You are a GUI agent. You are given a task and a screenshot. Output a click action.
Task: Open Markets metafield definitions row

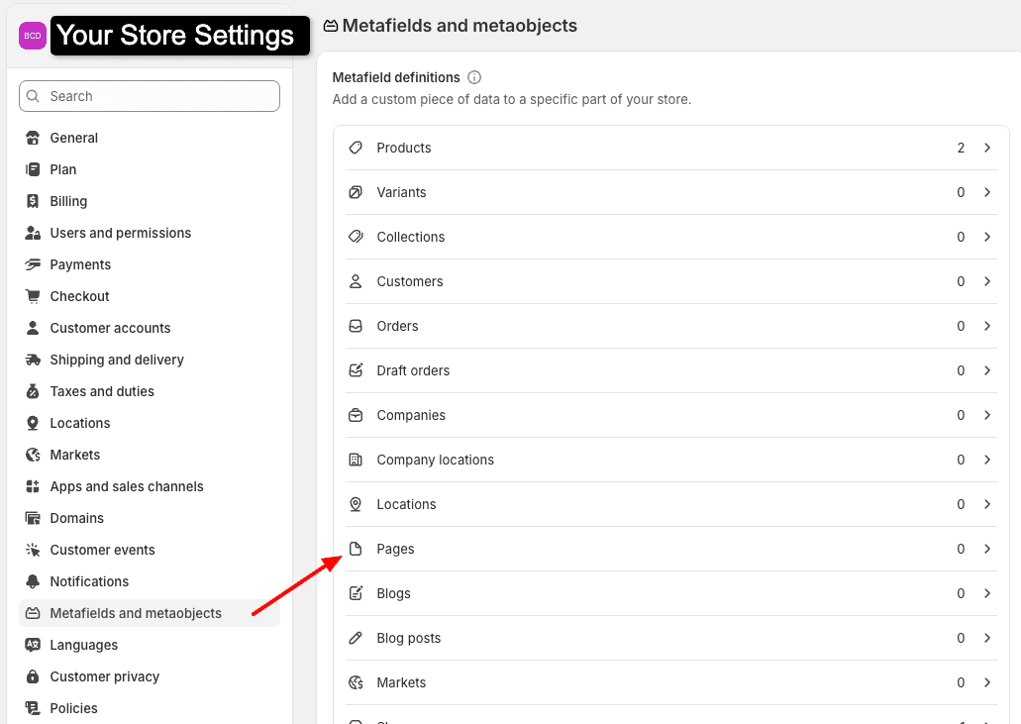(401, 682)
